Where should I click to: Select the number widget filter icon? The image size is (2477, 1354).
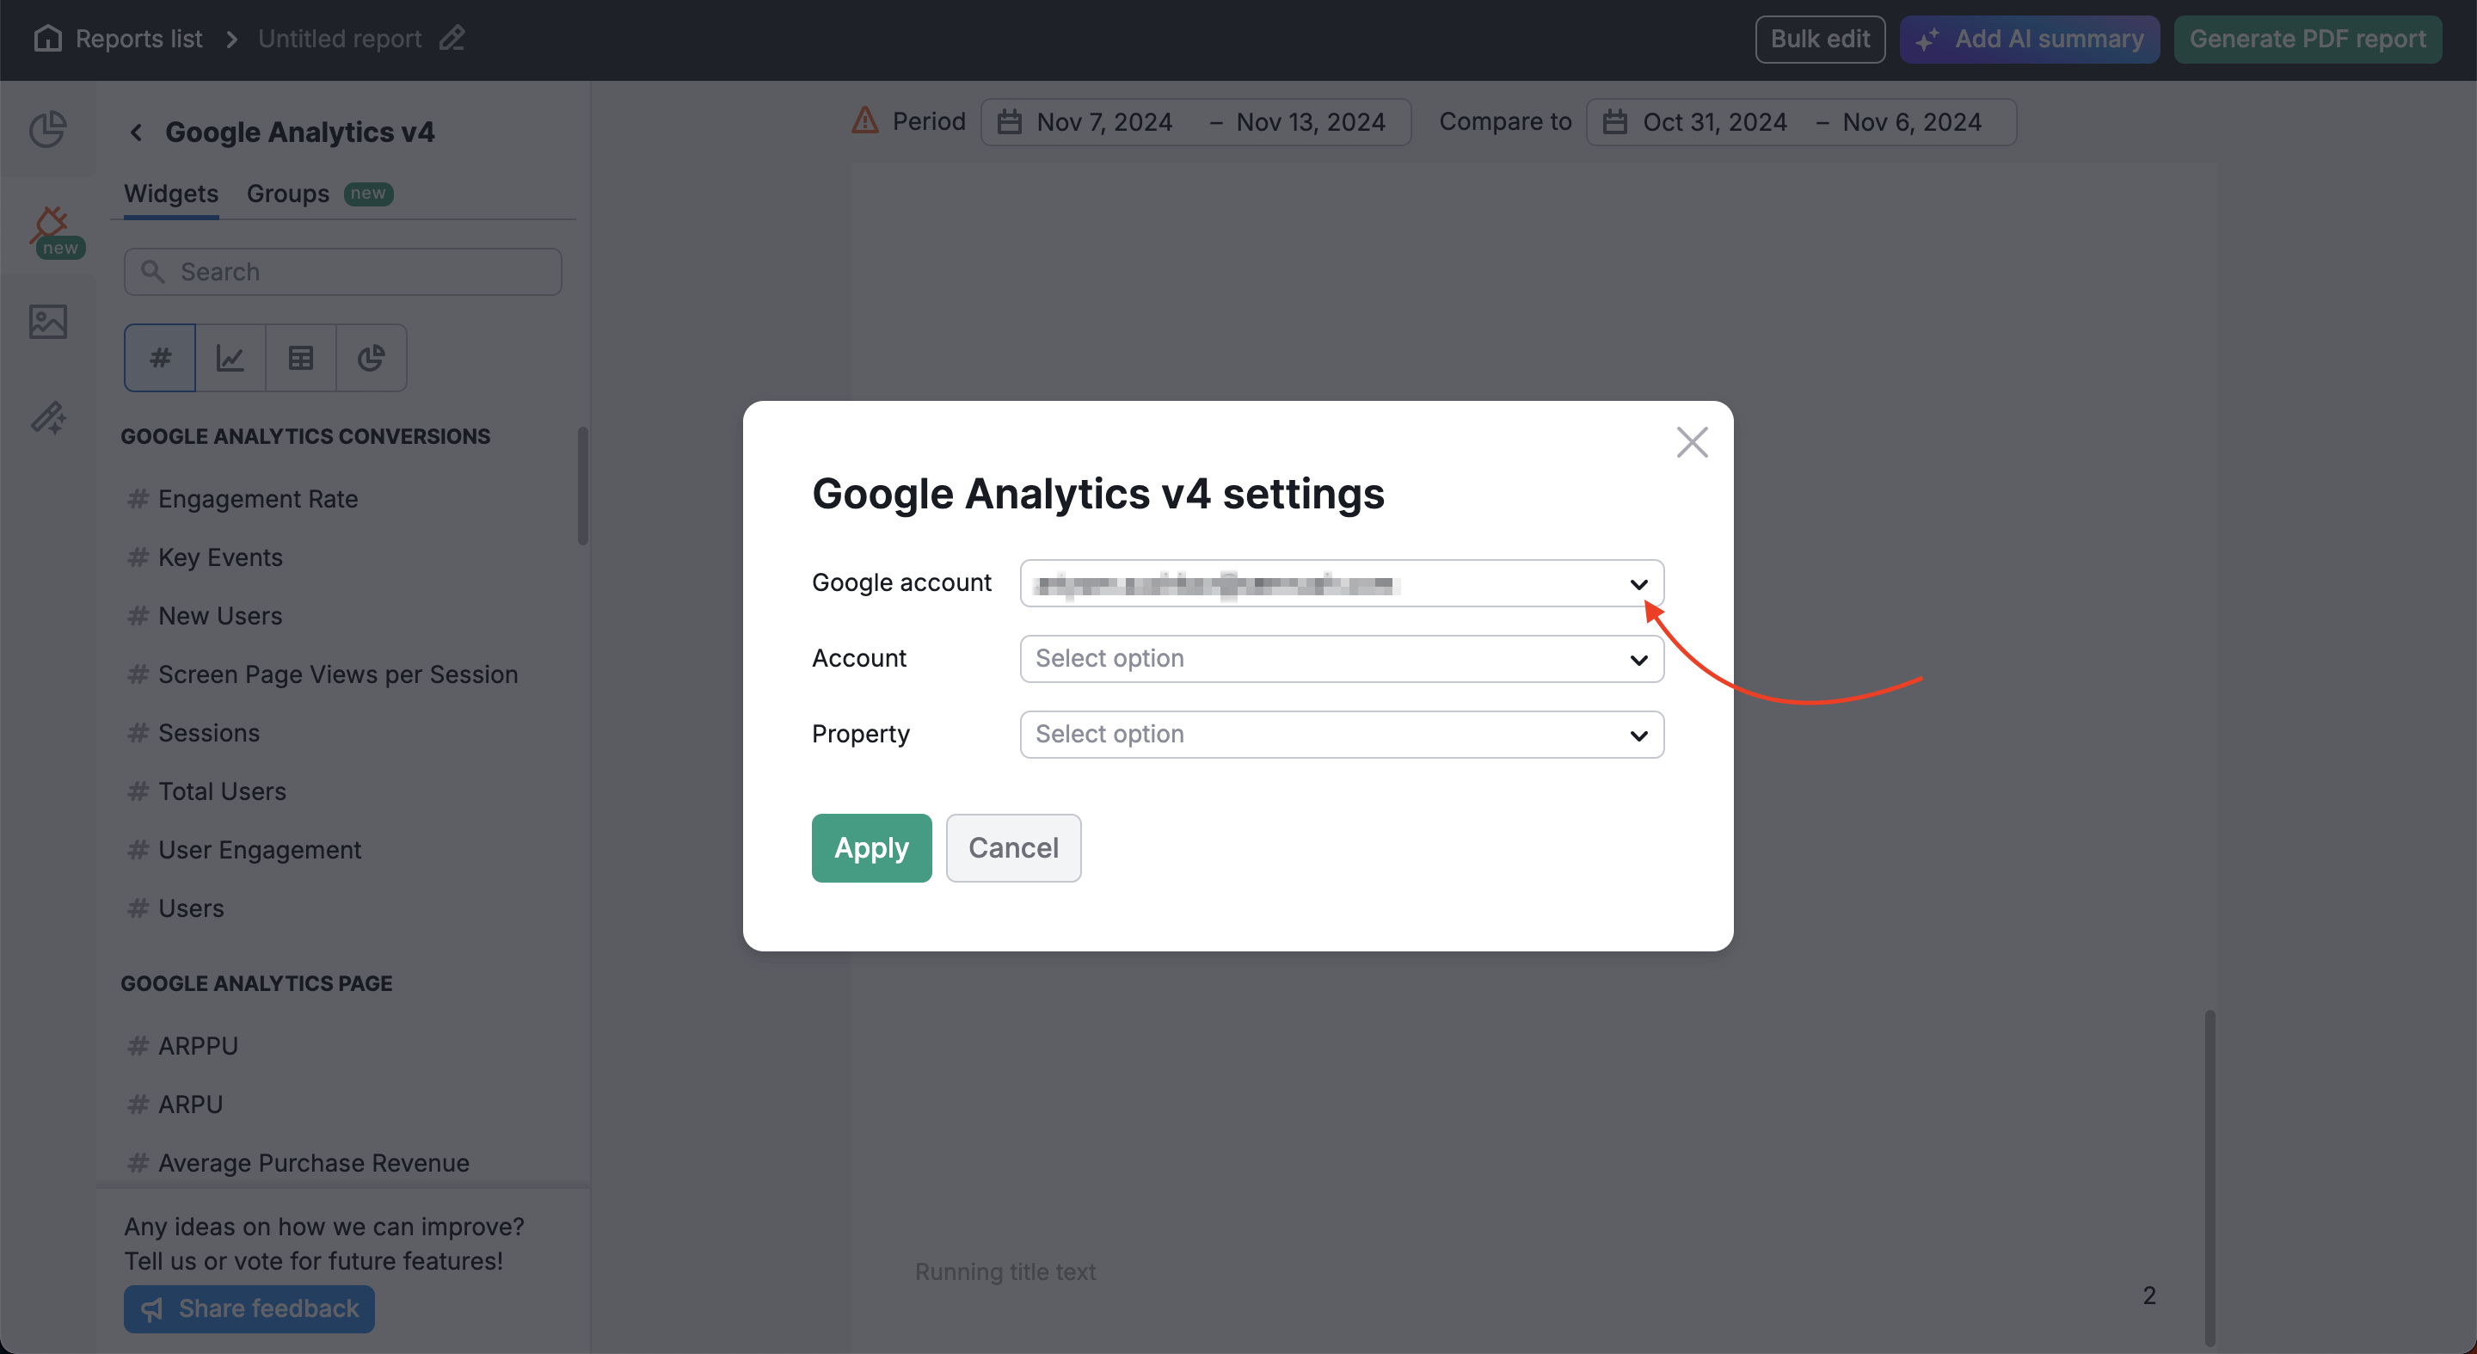click(160, 357)
